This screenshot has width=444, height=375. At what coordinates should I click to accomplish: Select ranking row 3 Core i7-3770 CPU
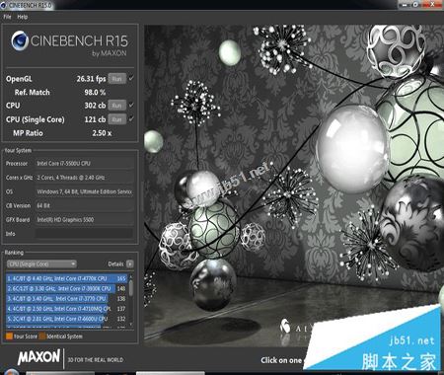[67, 299]
